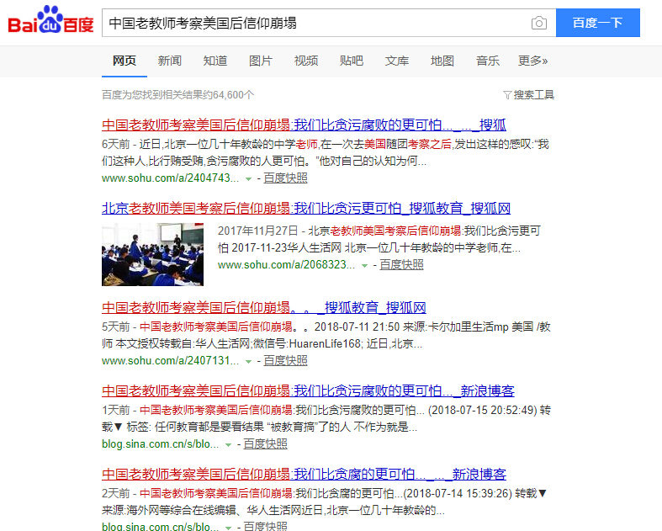
Task: Click the classroom thumbnail image
Action: pyautogui.click(x=152, y=254)
